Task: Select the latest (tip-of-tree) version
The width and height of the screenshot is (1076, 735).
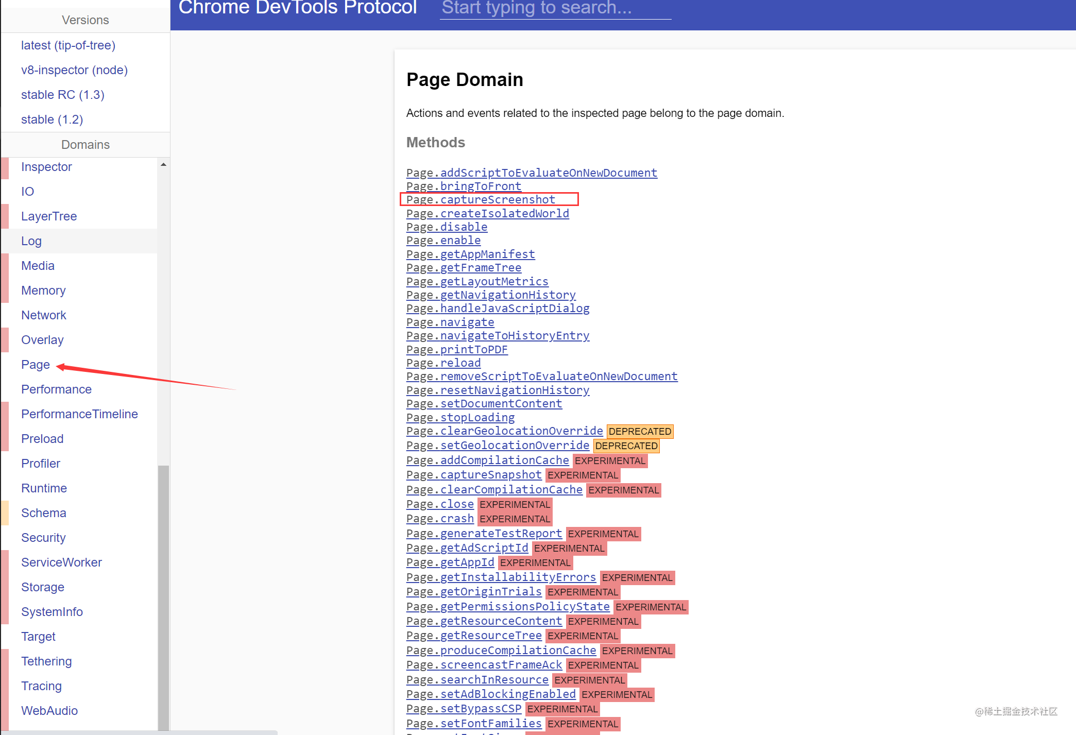Action: click(x=69, y=45)
